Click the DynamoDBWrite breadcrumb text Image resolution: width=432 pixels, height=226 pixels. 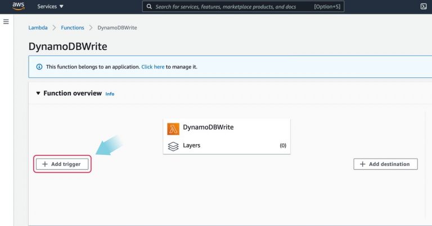point(117,27)
